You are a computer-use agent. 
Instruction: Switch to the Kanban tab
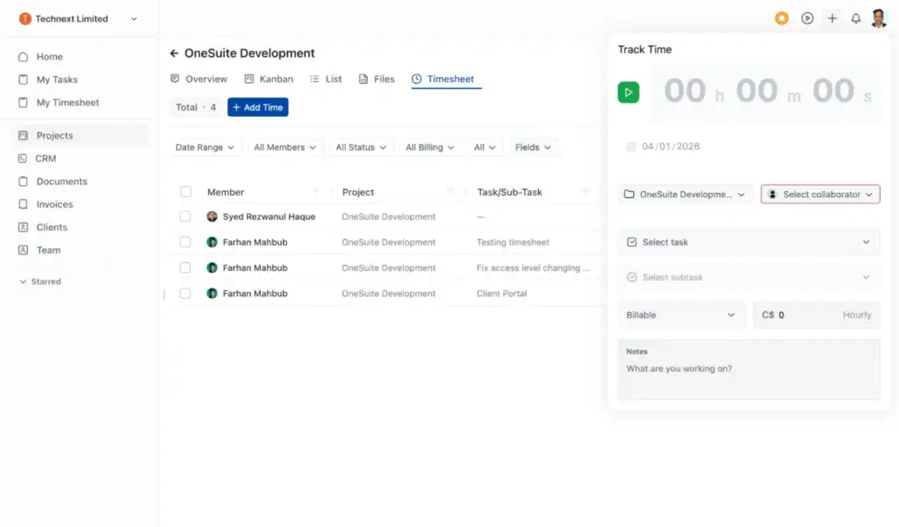tap(268, 78)
